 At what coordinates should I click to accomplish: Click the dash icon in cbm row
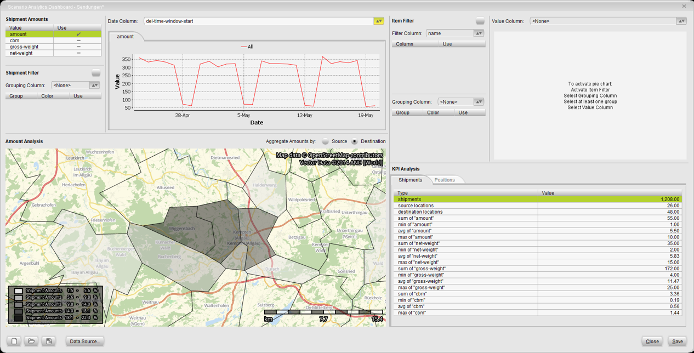pos(78,41)
